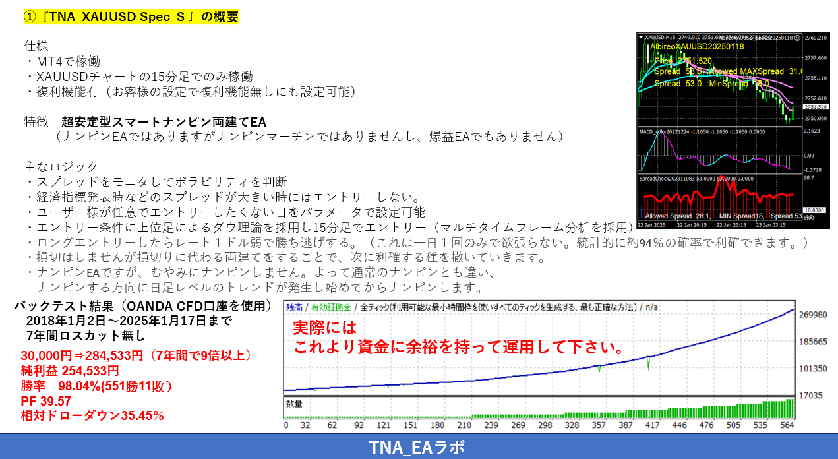
Task: Click the 特徴 label
Action: pyautogui.click(x=36, y=122)
